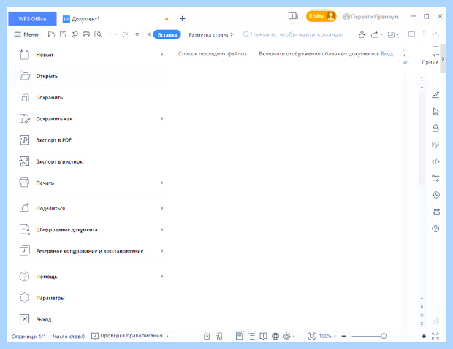Select the page layout view icon
The image size is (453, 349).
pos(239,336)
